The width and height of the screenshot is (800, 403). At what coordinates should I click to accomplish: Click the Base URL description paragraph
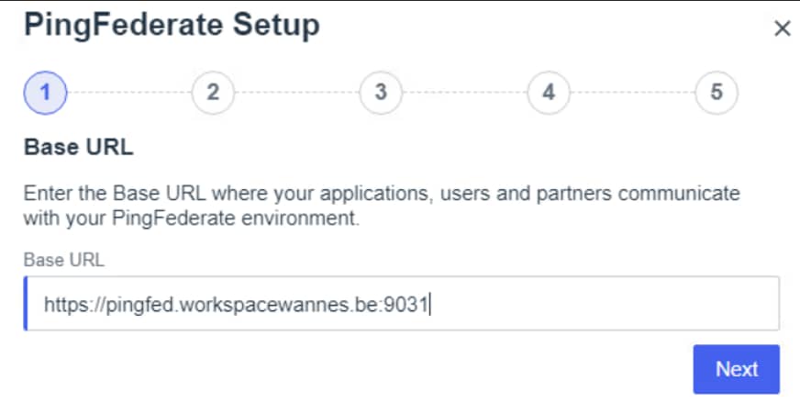pos(381,207)
